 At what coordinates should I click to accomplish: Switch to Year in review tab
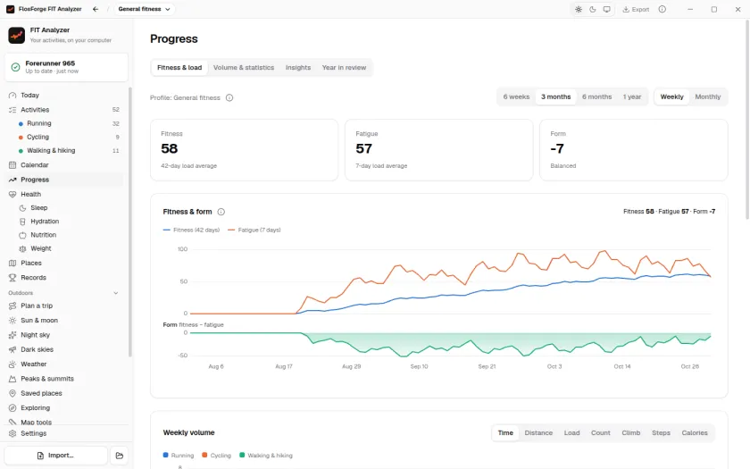coord(344,68)
